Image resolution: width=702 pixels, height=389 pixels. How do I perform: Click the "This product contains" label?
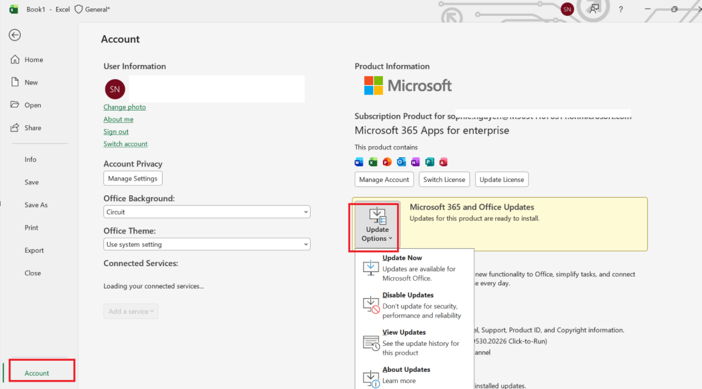(386, 147)
